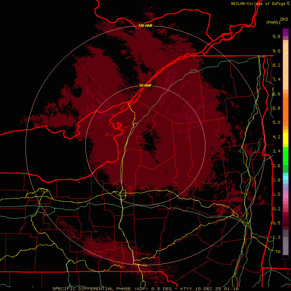
Task: Click the 100 NMI range ring label
Action: point(145,26)
